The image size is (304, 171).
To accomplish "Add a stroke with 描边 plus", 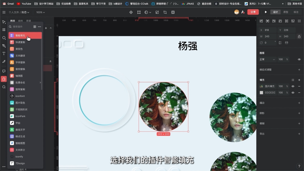I will point(299,103).
